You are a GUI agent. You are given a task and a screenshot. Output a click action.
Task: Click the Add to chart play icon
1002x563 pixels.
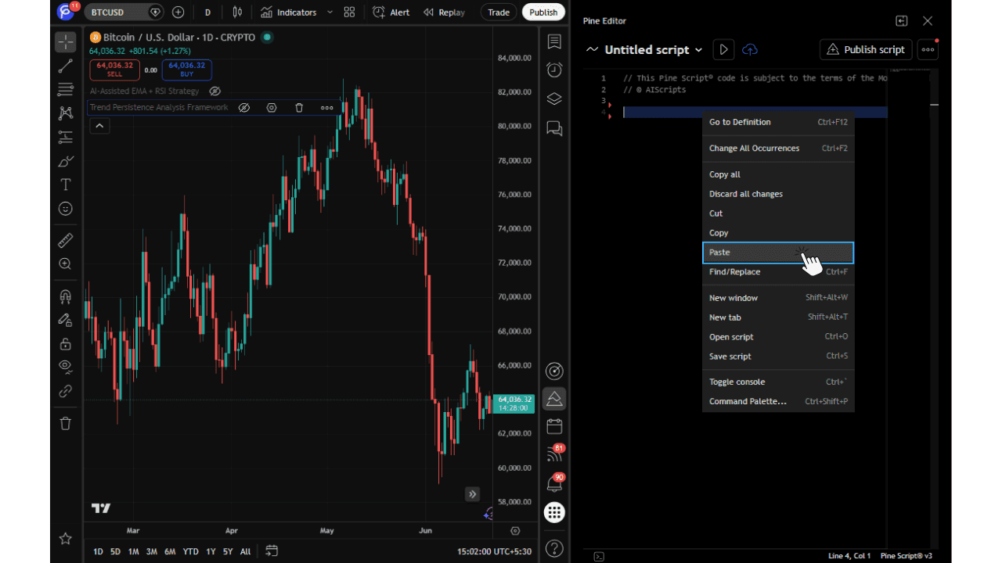[x=723, y=49]
